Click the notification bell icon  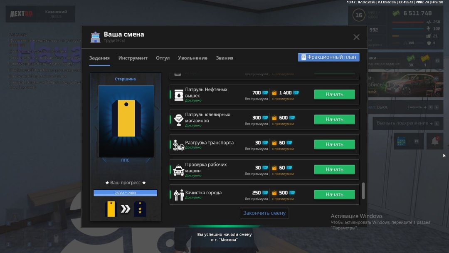[435, 141]
